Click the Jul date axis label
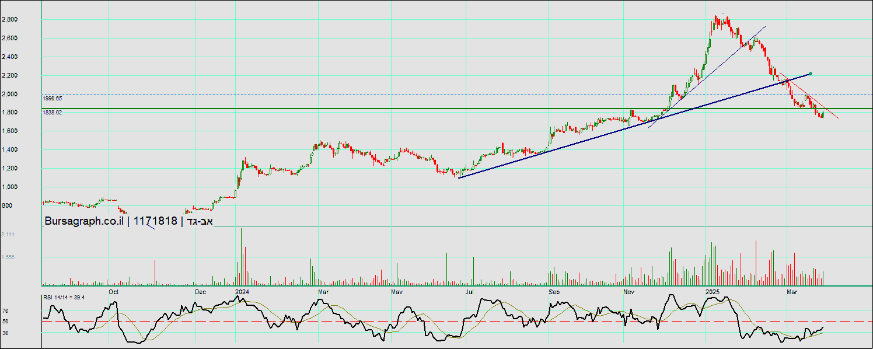This screenshot has height=349, width=873. pyautogui.click(x=469, y=291)
